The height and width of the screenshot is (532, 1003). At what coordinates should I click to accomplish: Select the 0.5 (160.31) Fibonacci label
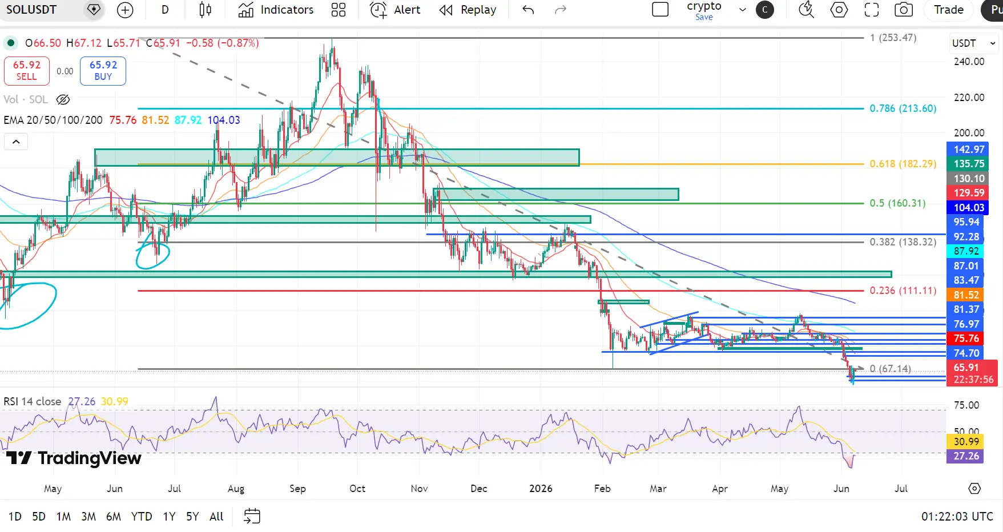897,203
